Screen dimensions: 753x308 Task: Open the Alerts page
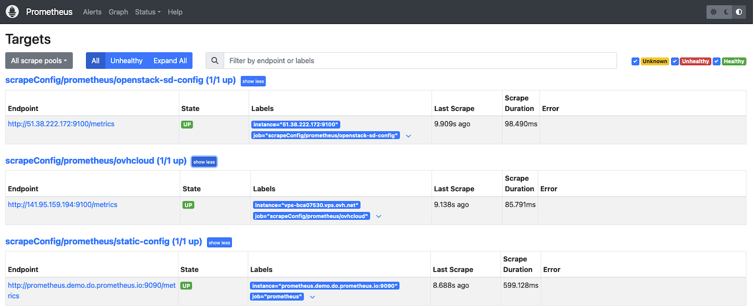[92, 12]
